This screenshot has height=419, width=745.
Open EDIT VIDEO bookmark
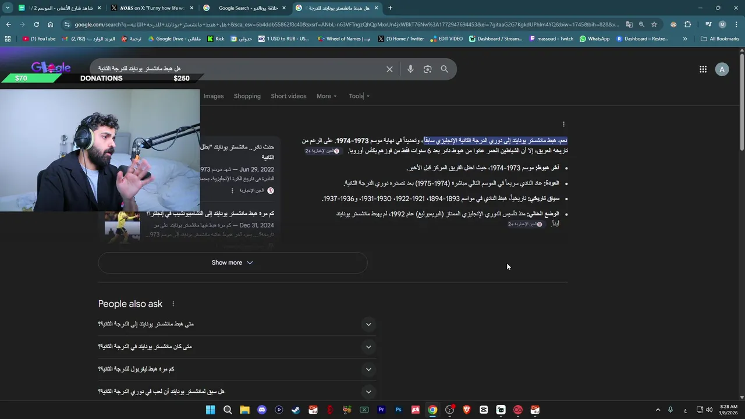[x=446, y=39]
